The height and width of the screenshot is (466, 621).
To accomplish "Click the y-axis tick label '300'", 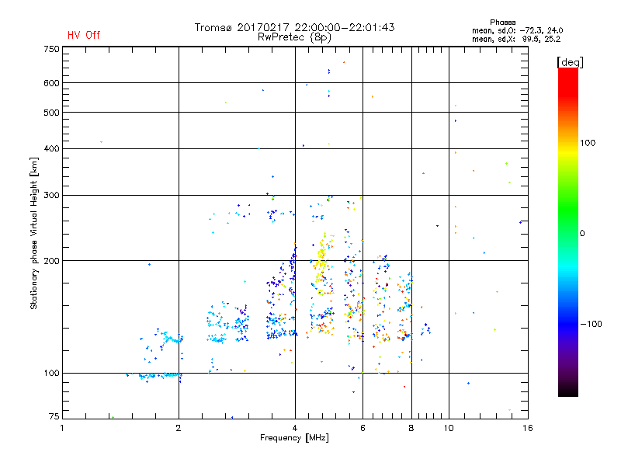I will coord(51,196).
